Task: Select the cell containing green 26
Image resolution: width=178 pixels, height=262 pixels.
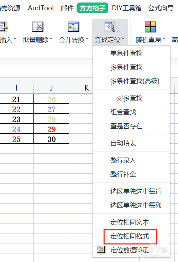Action: coord(51,99)
